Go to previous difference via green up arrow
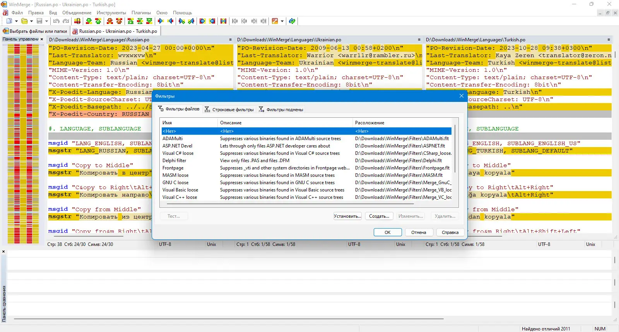 pos(98,21)
